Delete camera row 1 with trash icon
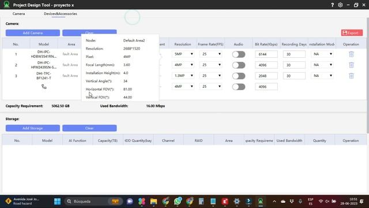Image resolution: width=369 pixels, height=208 pixels. click(351, 54)
